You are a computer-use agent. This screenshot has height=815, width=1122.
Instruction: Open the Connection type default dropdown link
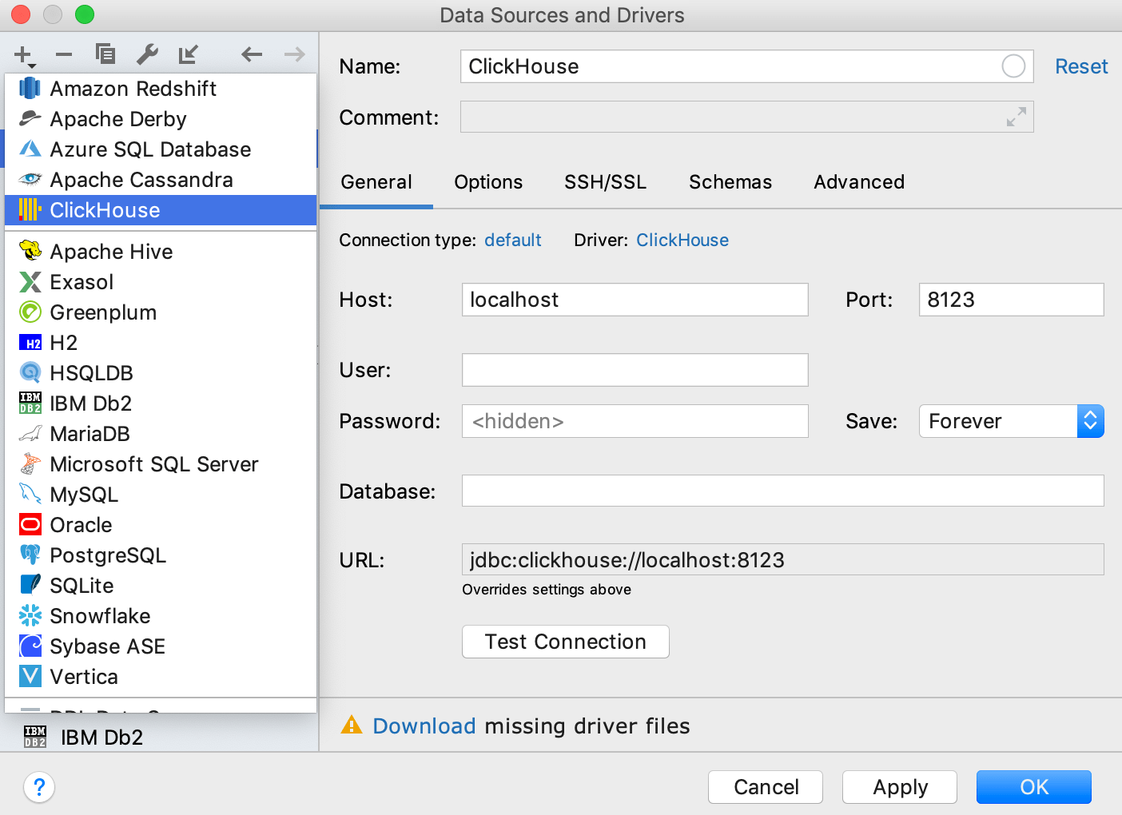coord(512,240)
